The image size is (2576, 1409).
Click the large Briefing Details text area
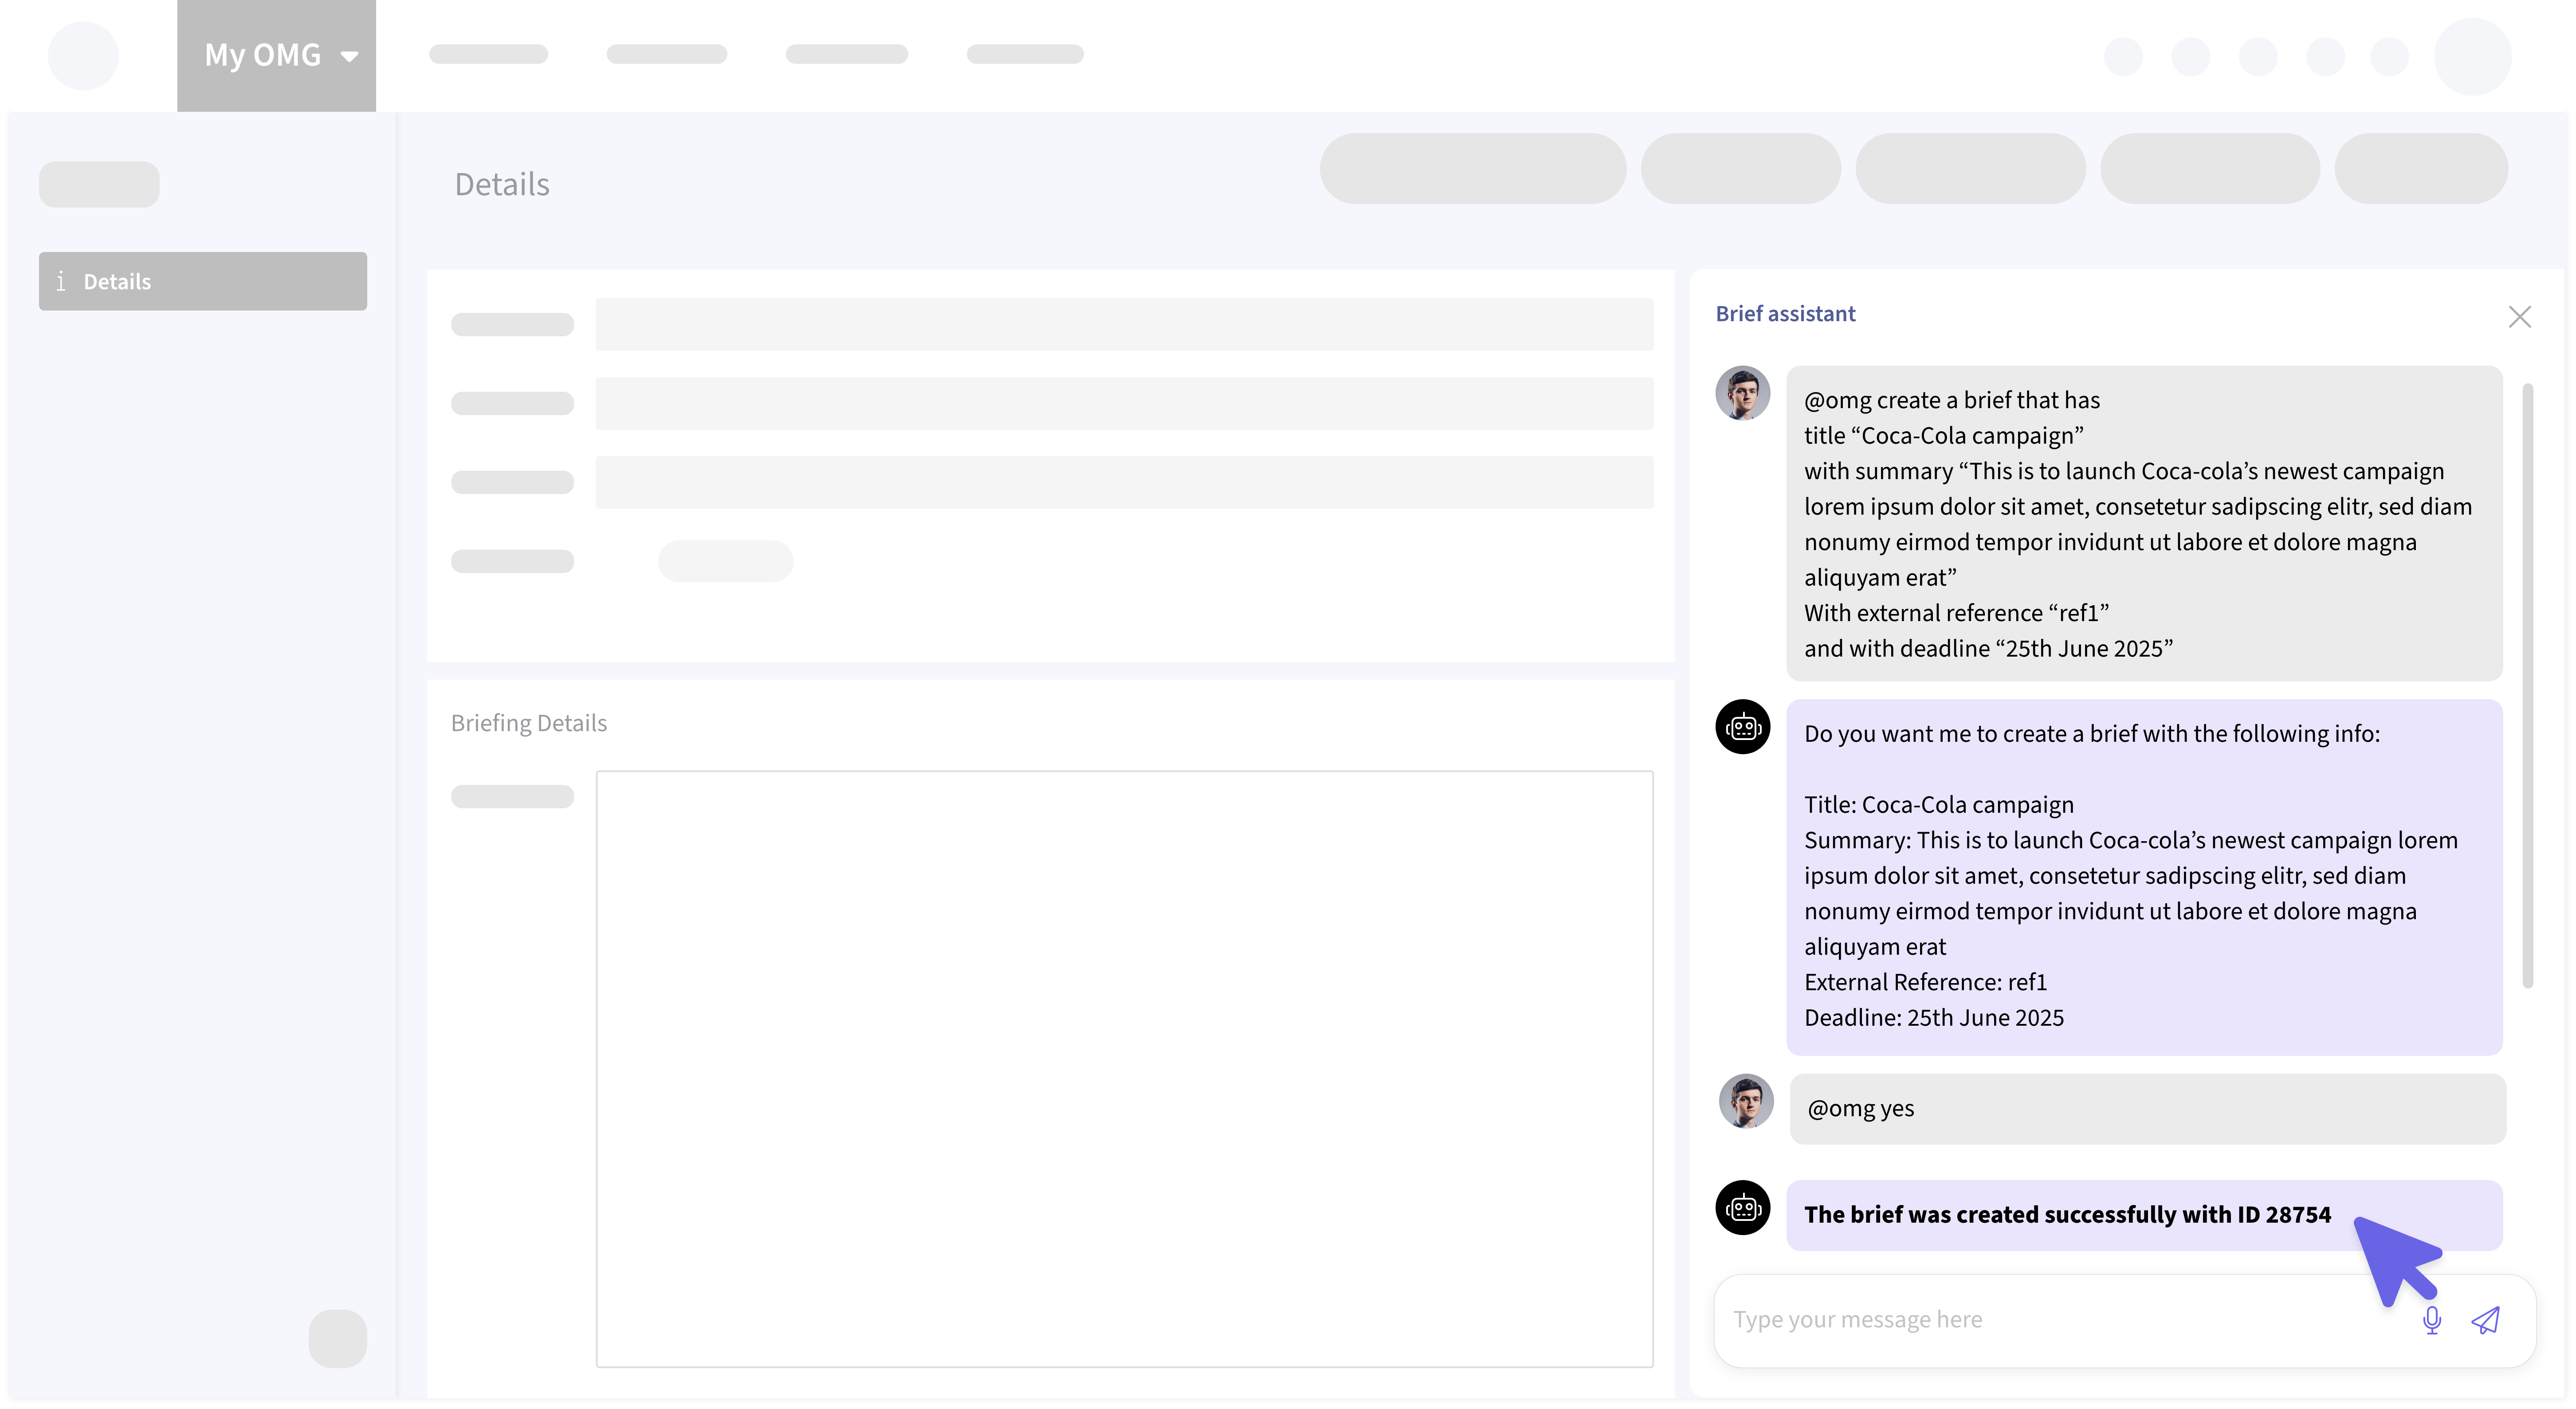tap(1124, 1068)
